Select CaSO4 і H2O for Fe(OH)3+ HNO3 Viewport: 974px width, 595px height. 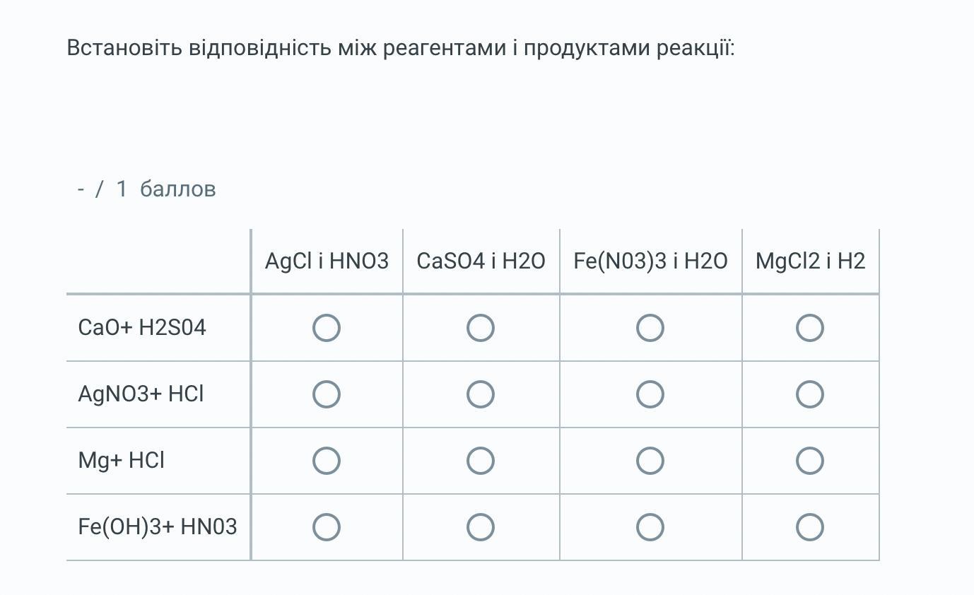[x=481, y=527]
